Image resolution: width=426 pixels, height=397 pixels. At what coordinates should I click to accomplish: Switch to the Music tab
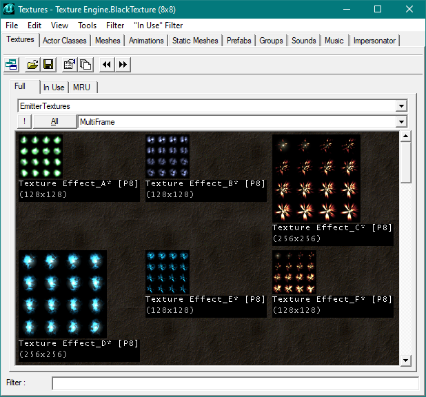pyautogui.click(x=334, y=41)
